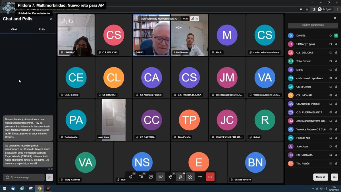This screenshot has width=341, height=192.
Task: Expand audio options arrow above the microphone
Action: 134,174
